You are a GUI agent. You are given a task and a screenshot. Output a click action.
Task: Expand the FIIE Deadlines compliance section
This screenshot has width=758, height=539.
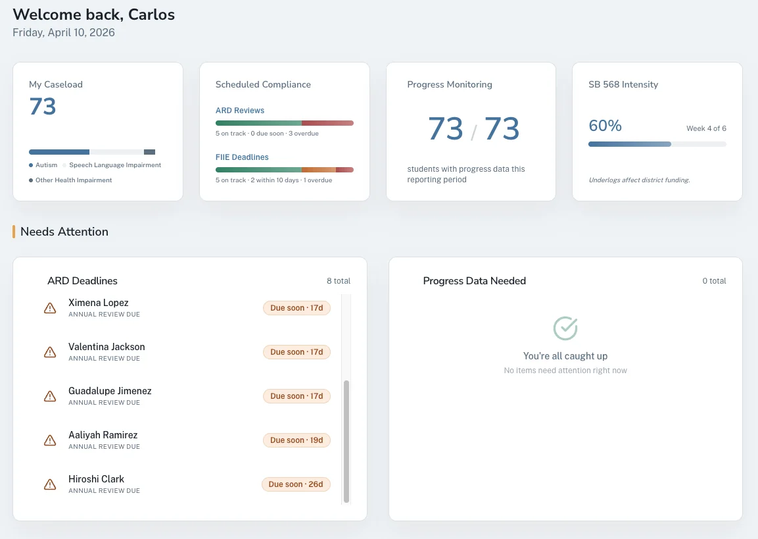pyautogui.click(x=241, y=157)
